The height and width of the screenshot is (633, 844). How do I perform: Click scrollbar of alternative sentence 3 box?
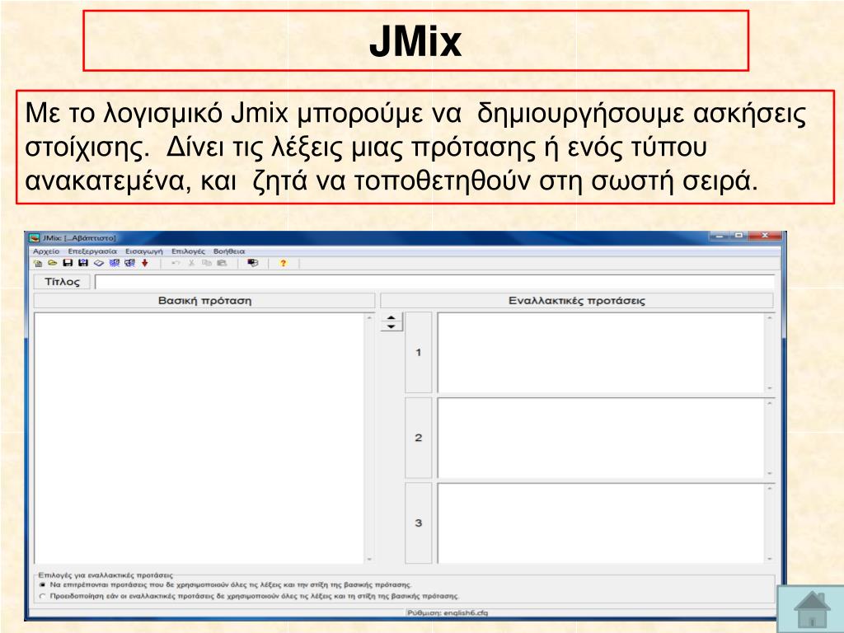pos(769,523)
